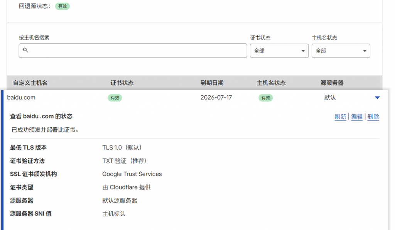Click hostname status 有效 badge in baidu.com row
Viewport: 395px width, 230px height.
(265, 98)
